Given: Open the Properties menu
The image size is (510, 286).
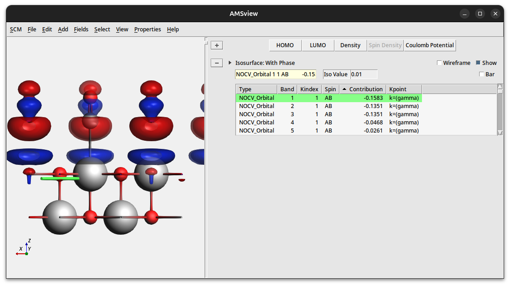Looking at the screenshot, I should [x=147, y=29].
